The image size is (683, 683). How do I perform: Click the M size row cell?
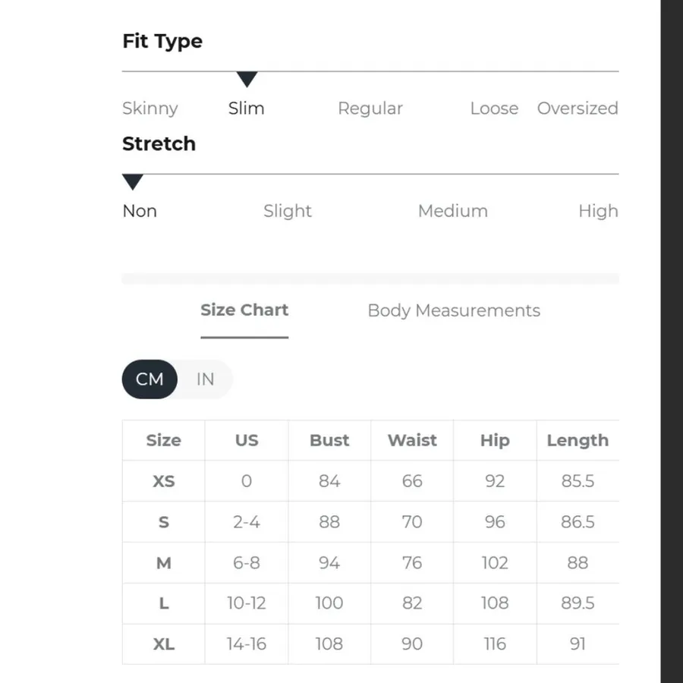[164, 563]
